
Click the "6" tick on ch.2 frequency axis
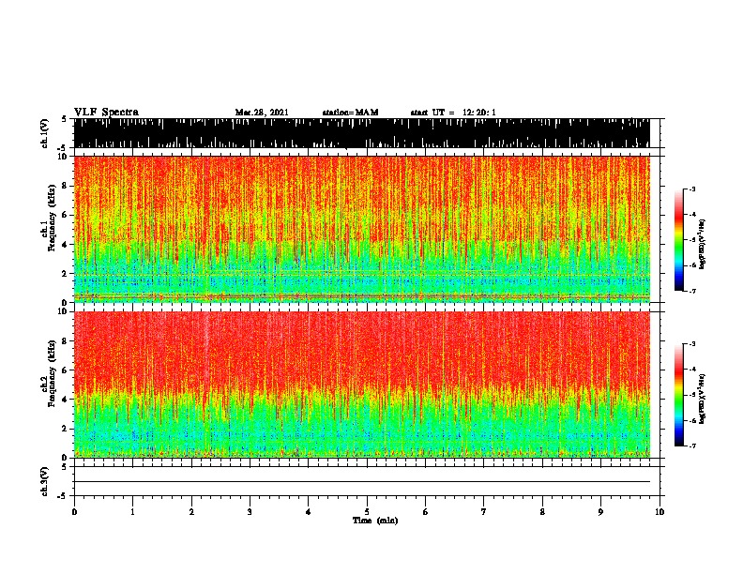(66, 370)
